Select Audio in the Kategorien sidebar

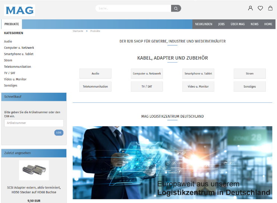tap(8, 41)
